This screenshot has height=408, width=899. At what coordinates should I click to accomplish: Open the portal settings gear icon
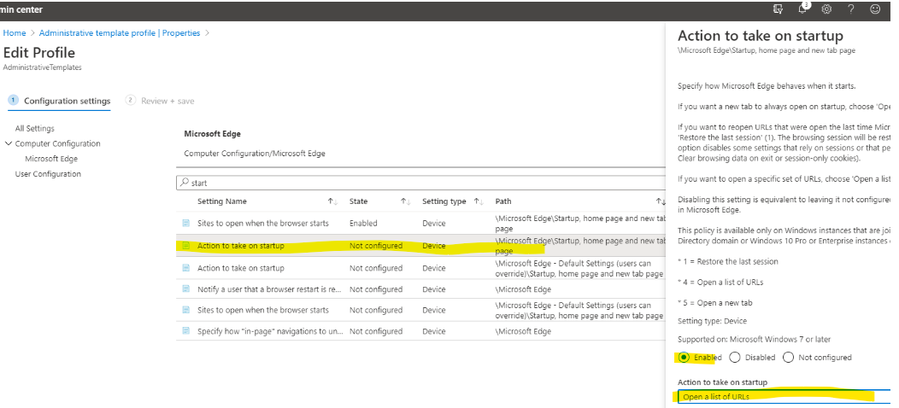click(x=826, y=9)
